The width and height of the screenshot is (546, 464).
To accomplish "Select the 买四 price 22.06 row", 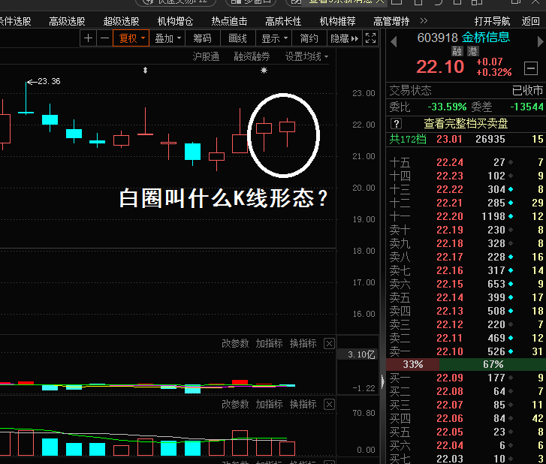I will click(466, 418).
